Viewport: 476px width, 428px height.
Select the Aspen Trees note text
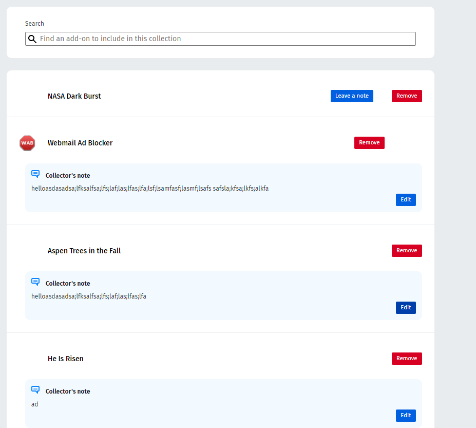click(x=89, y=296)
